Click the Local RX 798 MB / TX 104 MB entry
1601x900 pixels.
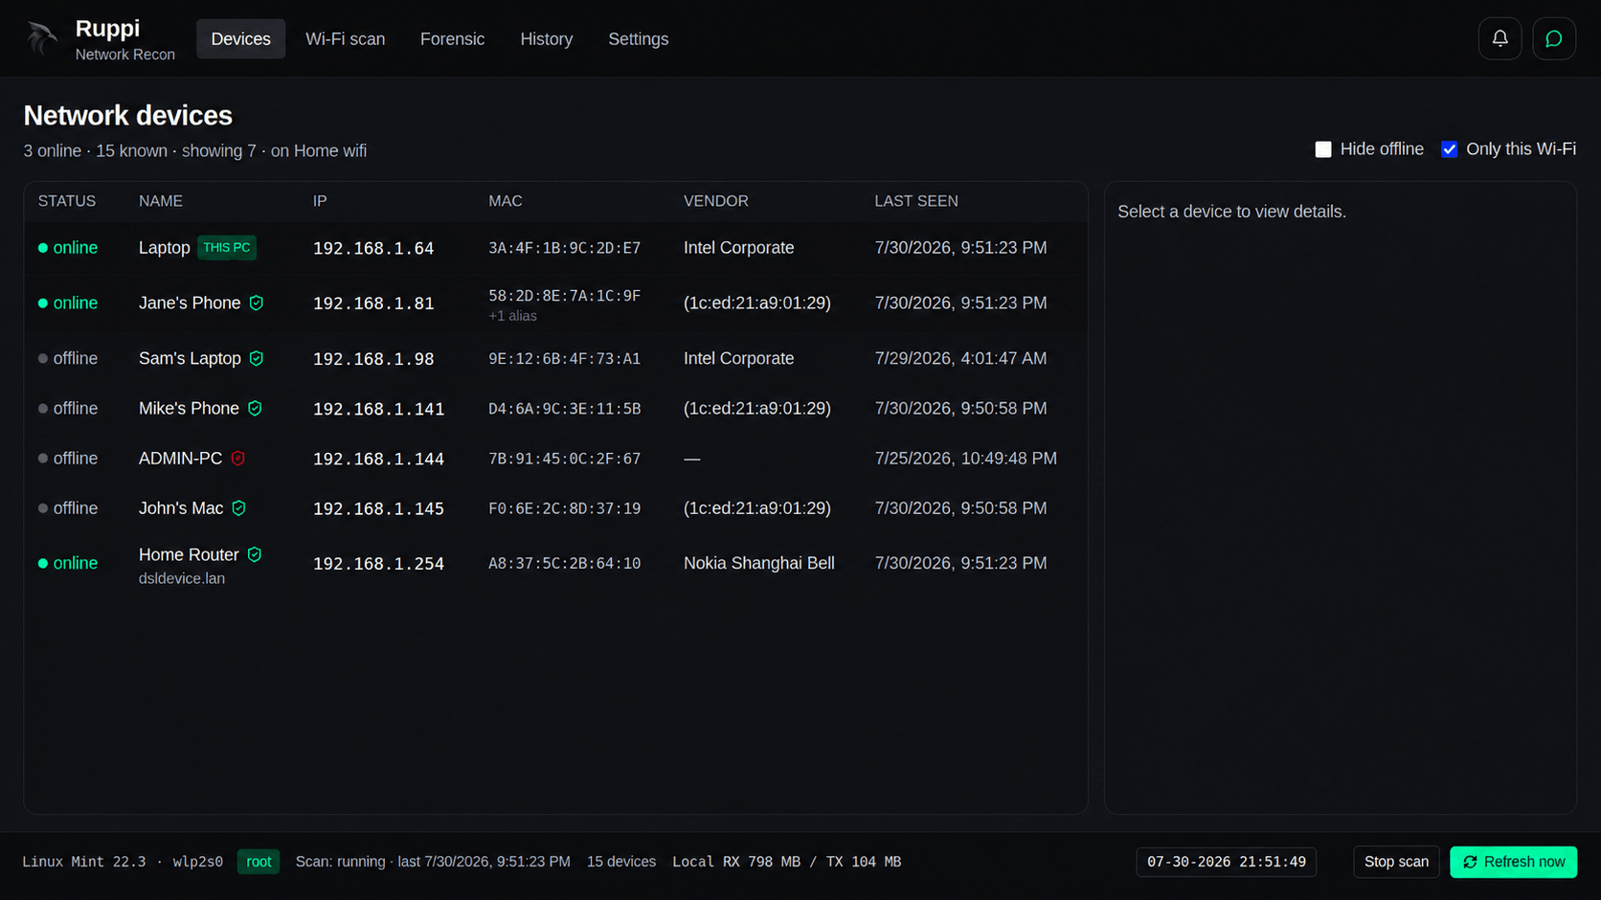pos(786,862)
